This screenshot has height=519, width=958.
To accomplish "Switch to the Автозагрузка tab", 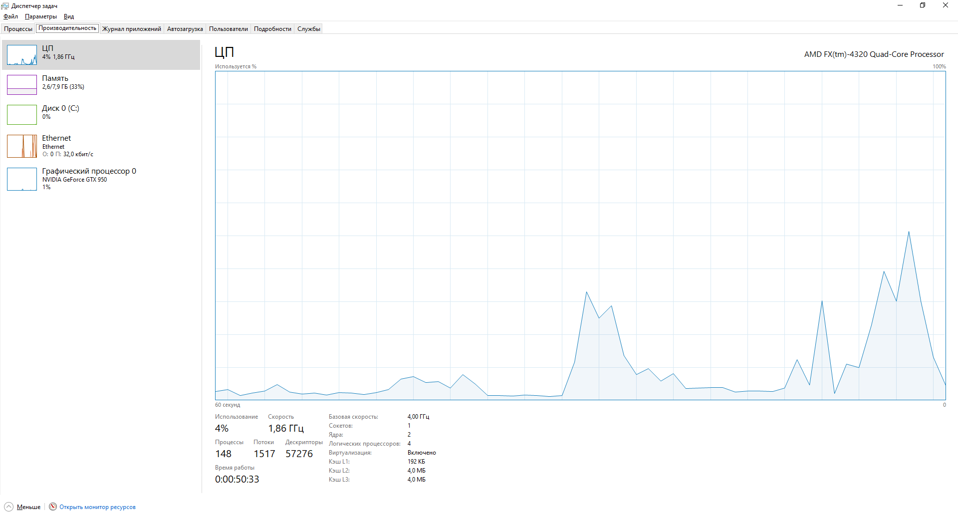I will (x=185, y=29).
